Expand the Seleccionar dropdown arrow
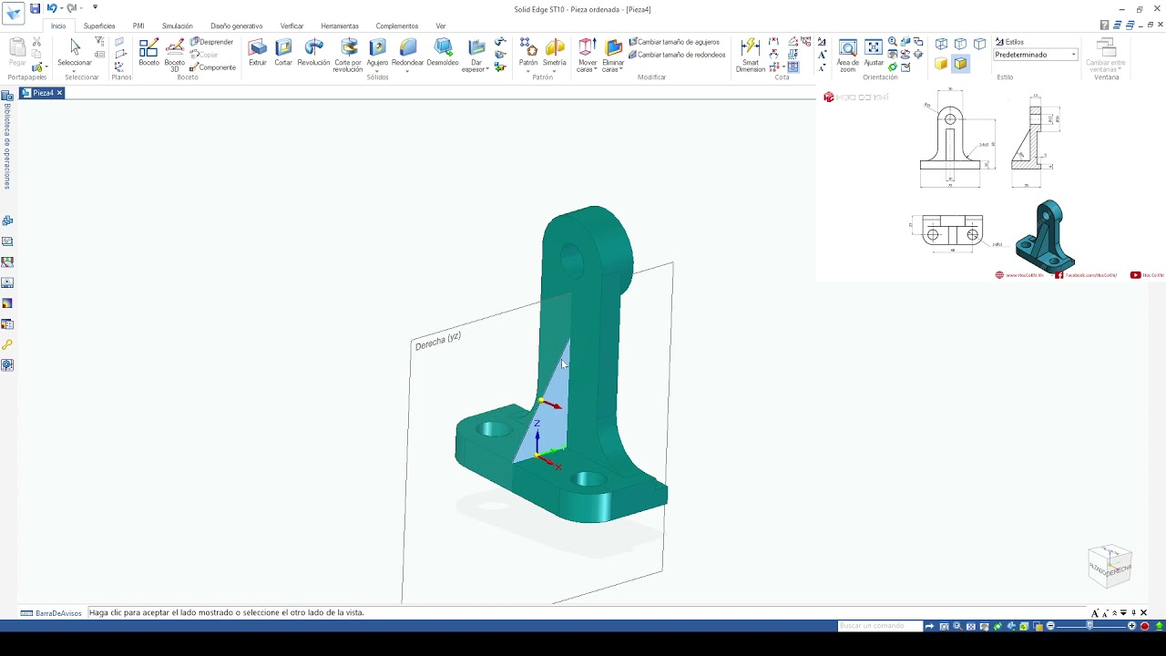The image size is (1166, 656). pyautogui.click(x=75, y=70)
